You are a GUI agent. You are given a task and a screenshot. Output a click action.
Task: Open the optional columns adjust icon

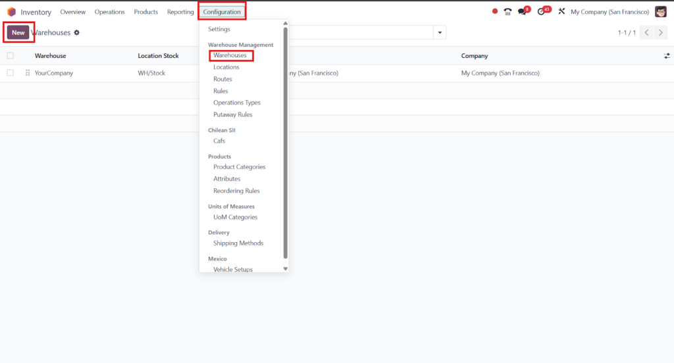point(667,56)
